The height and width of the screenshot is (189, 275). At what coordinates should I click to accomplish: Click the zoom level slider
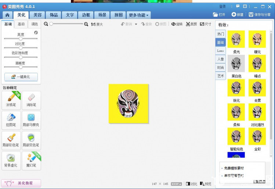point(66,24)
